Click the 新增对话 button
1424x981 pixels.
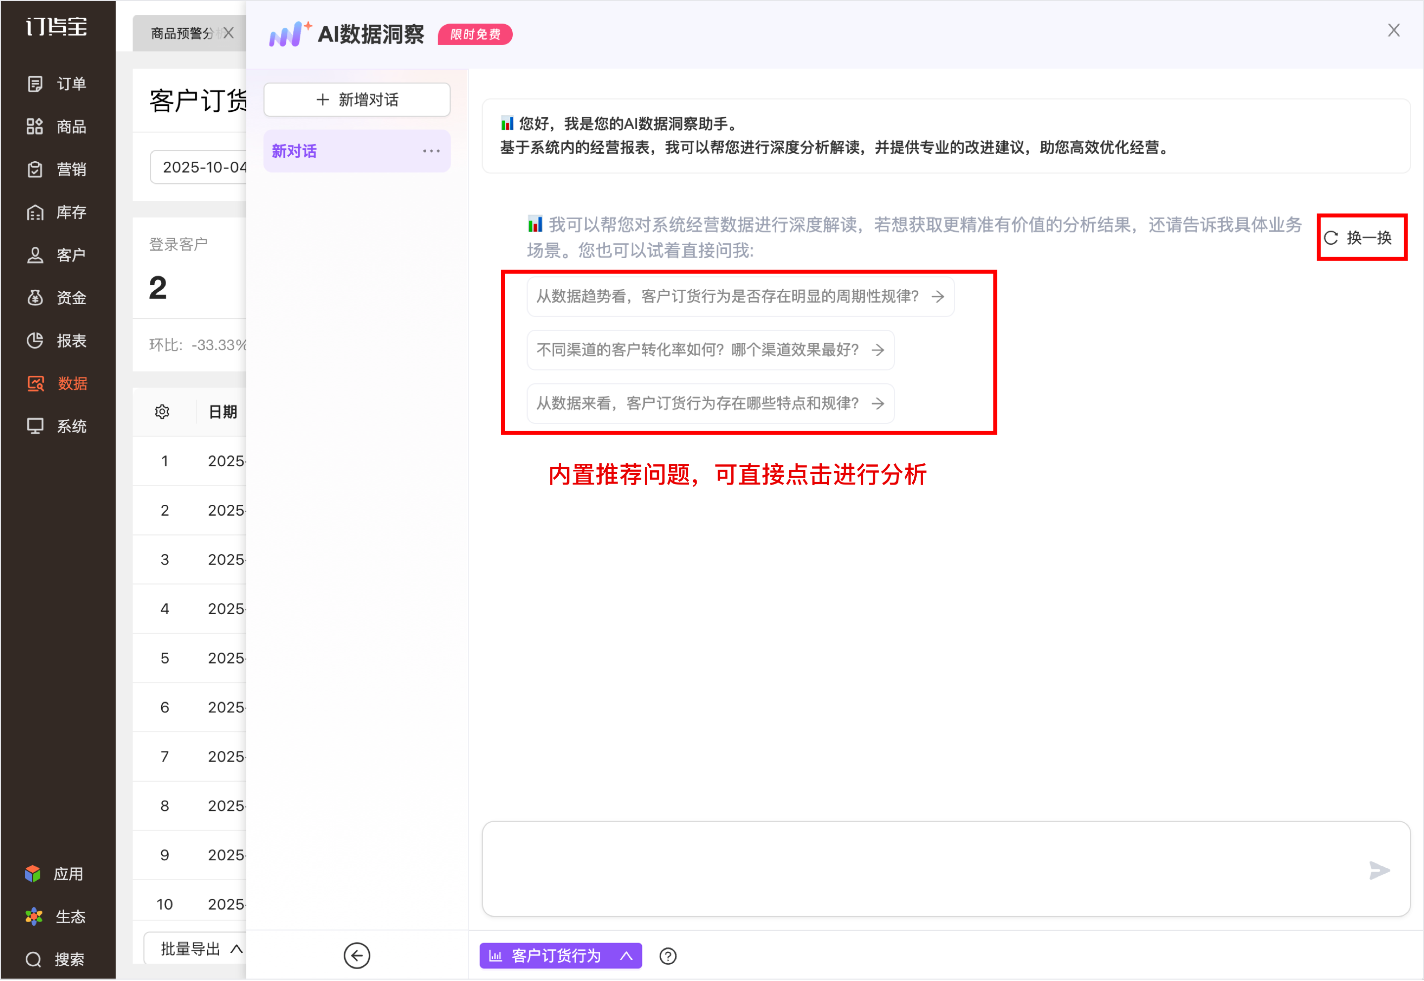click(x=356, y=99)
